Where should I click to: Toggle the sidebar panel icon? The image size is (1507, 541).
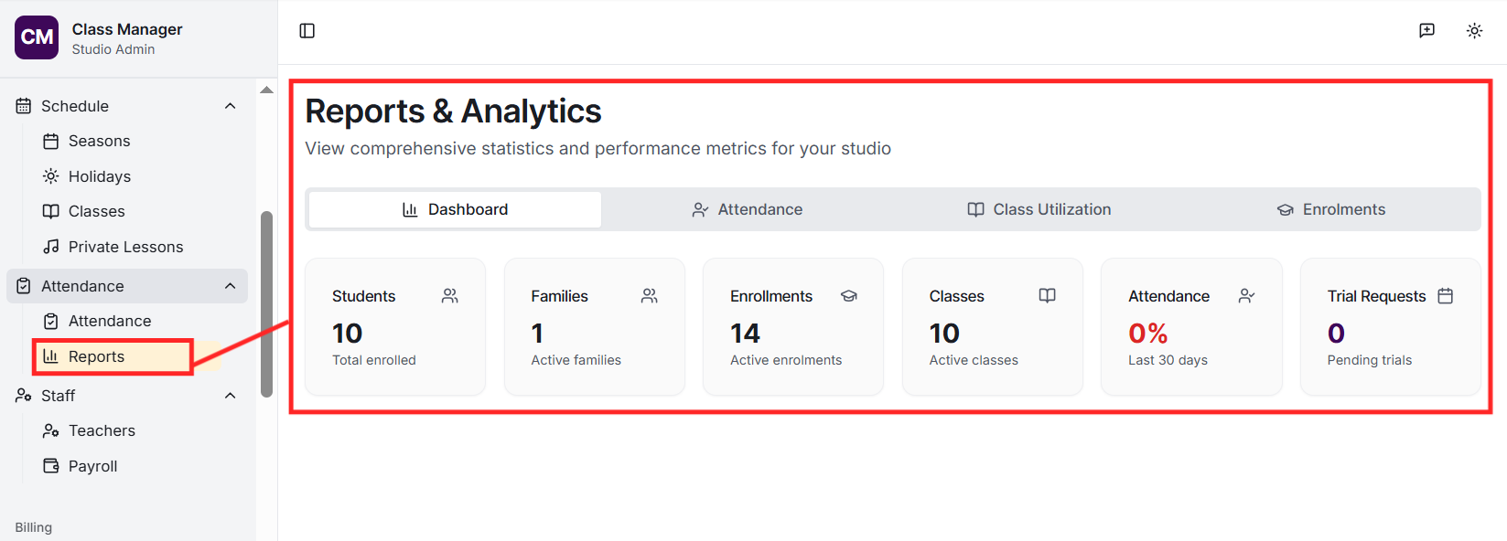click(307, 31)
